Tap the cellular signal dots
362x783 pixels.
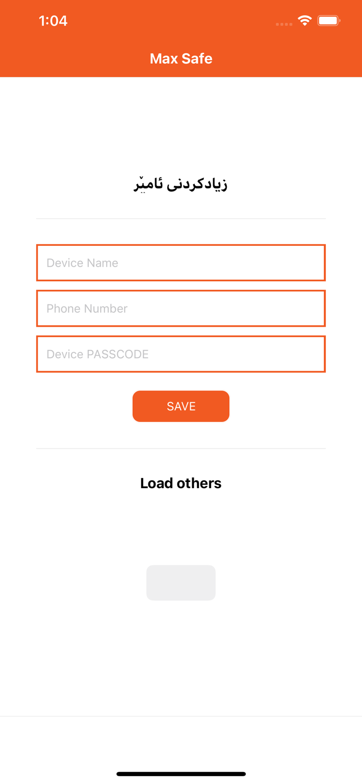(284, 23)
